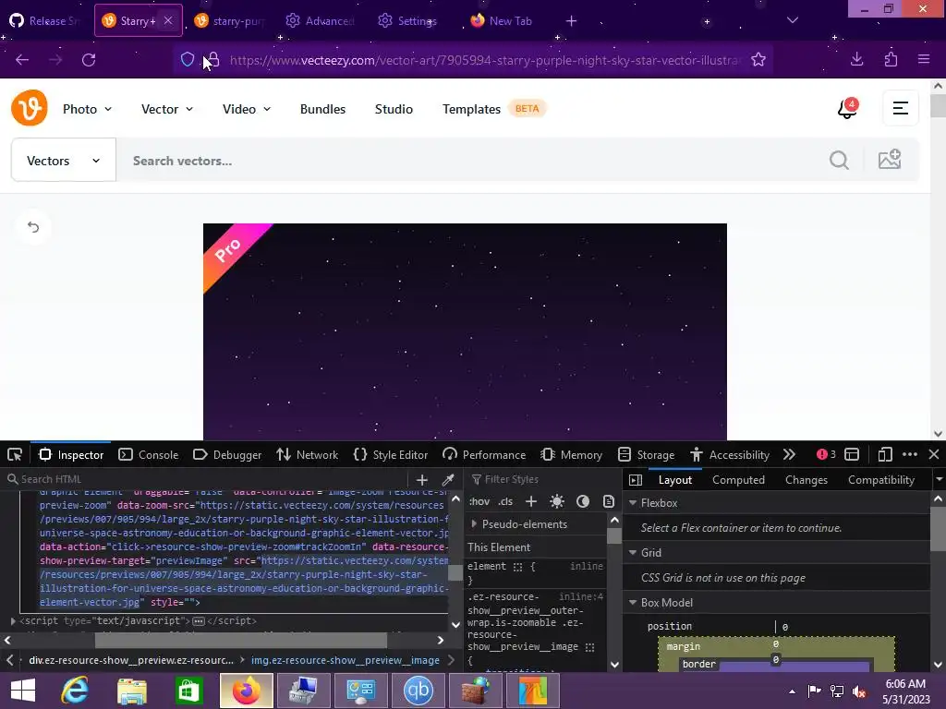
Task: Click the tracking protection shield icon
Action: (x=187, y=60)
